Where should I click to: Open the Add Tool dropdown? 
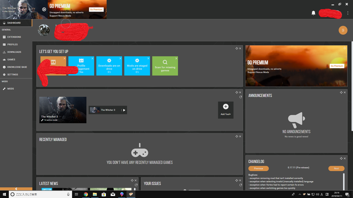(x=226, y=110)
